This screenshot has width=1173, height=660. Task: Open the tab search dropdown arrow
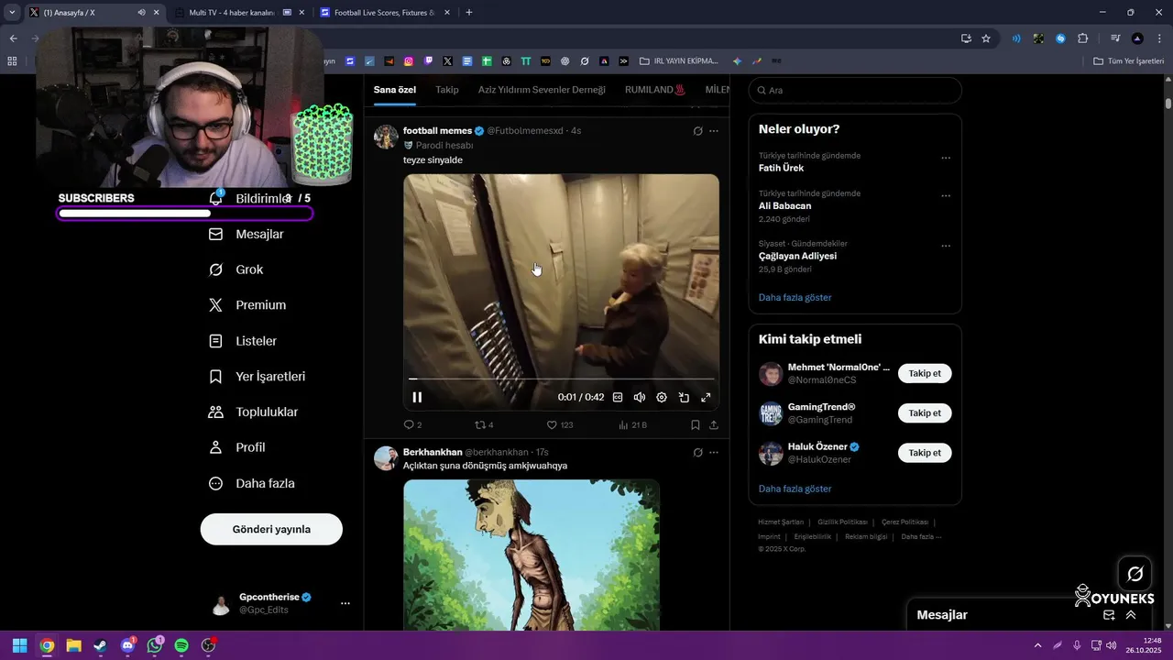pos(12,13)
